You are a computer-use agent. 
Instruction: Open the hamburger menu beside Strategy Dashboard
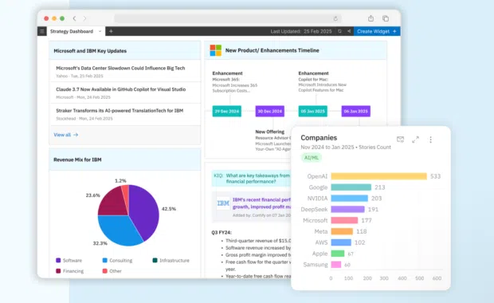tap(42, 31)
